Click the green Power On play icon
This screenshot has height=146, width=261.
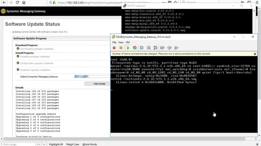[x=128, y=48]
